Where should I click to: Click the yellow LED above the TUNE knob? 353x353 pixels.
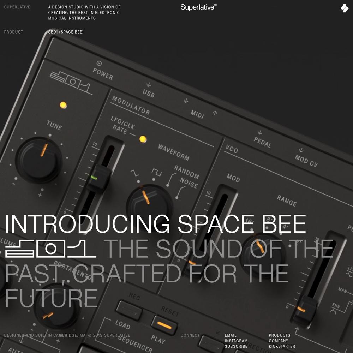coord(63,105)
